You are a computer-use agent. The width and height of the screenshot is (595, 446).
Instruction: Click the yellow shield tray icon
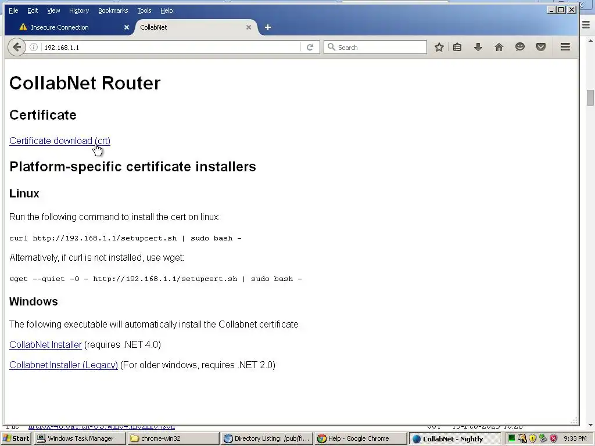coord(532,438)
